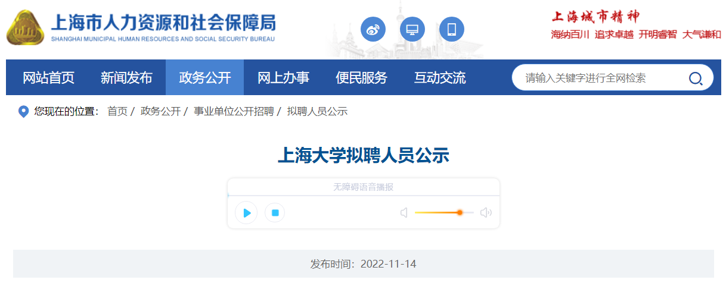Open the 网上办事 menu item
The width and height of the screenshot is (726, 286).
283,77
